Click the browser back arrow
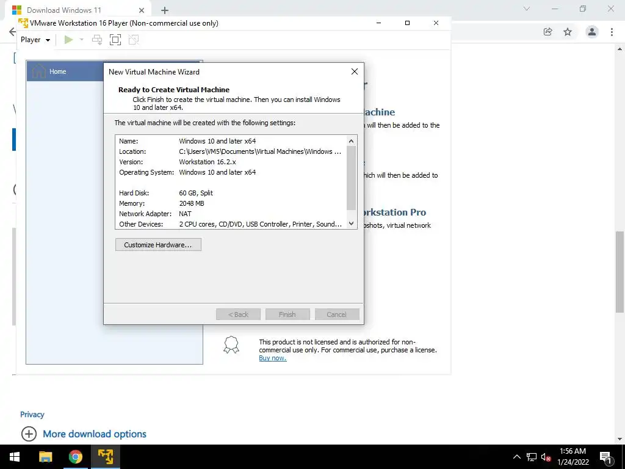The image size is (625, 469). point(12,32)
